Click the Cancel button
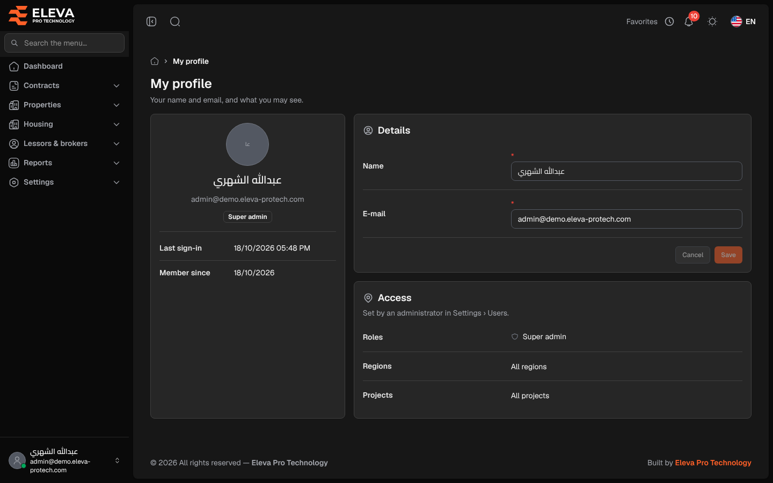Screen dimensions: 773x483 (692, 255)
